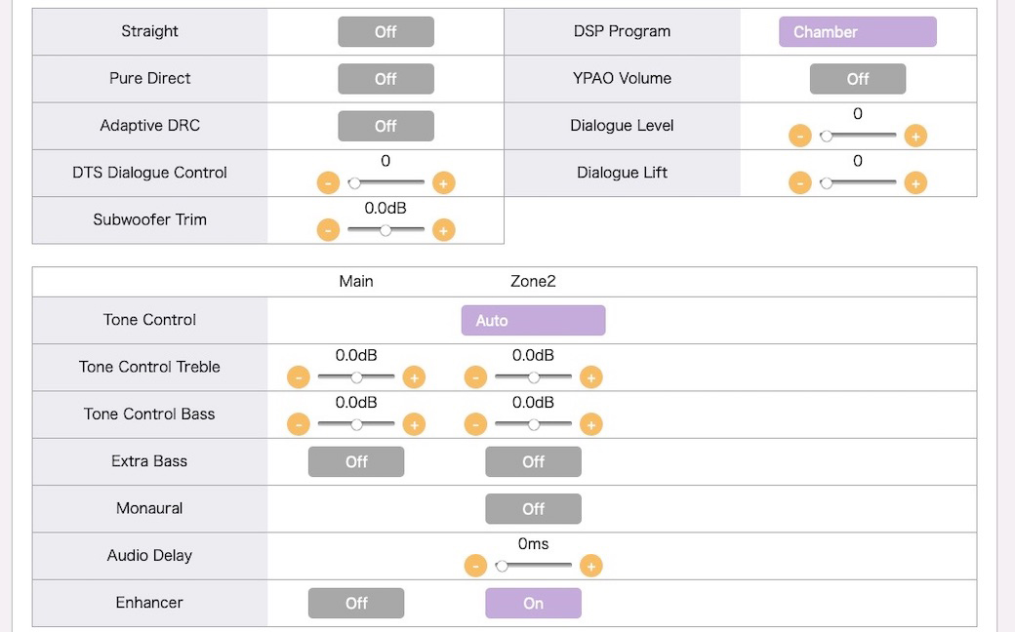This screenshot has width=1015, height=632.
Task: Click the Audio Delay 0ms value
Action: coord(534,544)
